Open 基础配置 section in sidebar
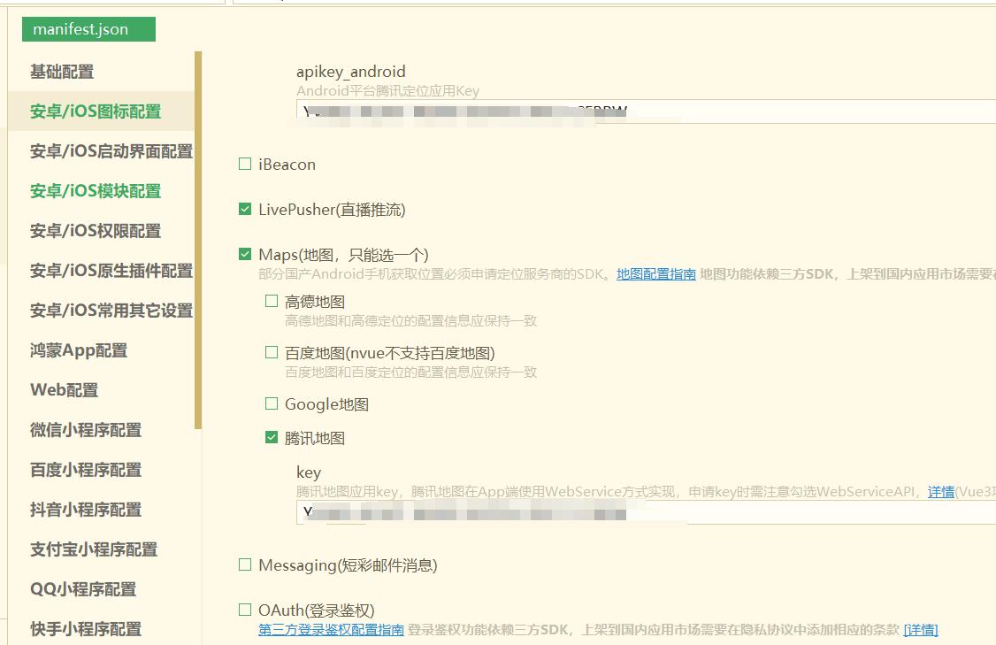This screenshot has height=645, width=996. (62, 72)
